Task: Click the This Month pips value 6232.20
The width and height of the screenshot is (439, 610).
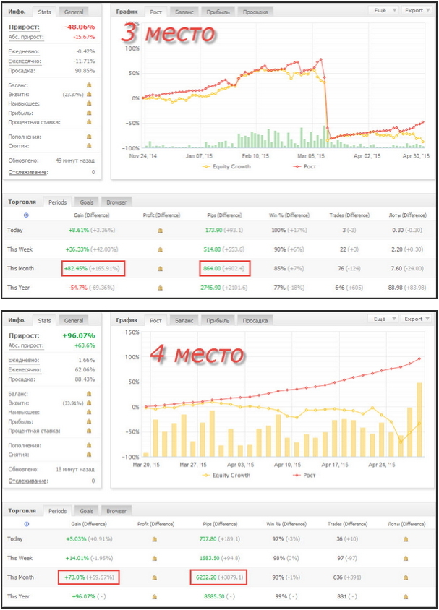Action: coord(206,577)
